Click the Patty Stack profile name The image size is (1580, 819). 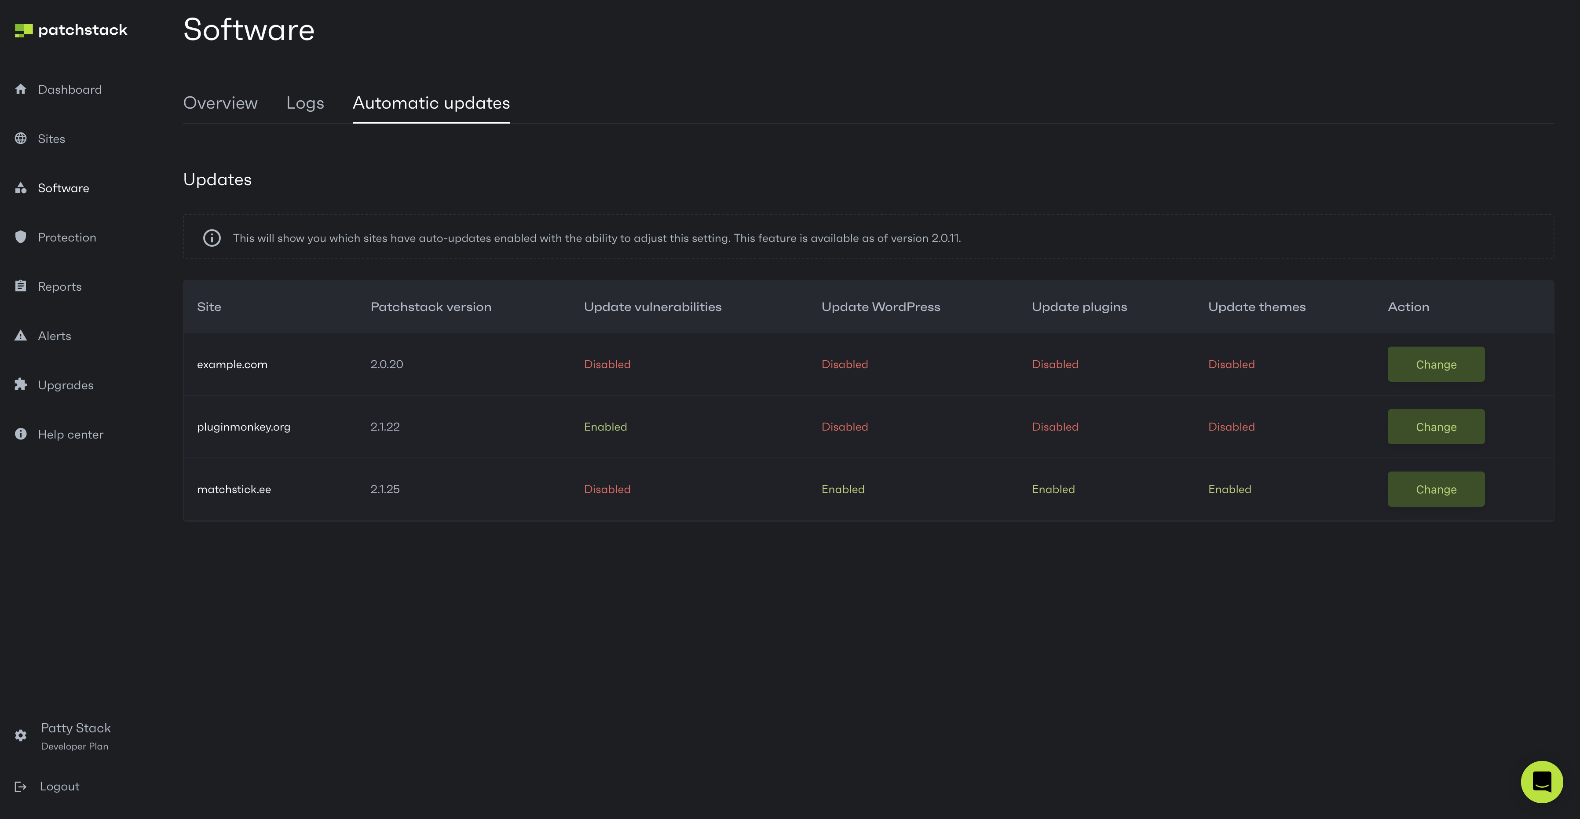pyautogui.click(x=76, y=728)
